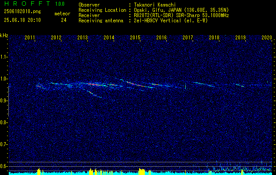Image resolution: width=276 pixels, height=175 pixels.
Task: Click the 'Receiving antenna' label
Action: 101,21
